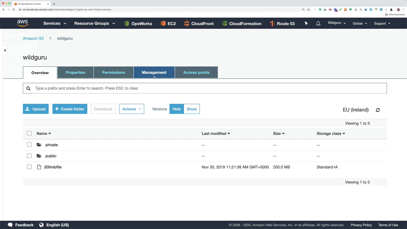Open the 200mbfile object link
The width and height of the screenshot is (407, 229).
(x=53, y=167)
